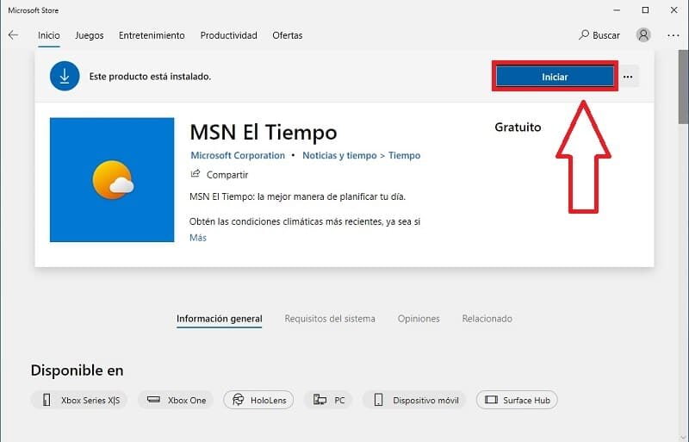This screenshot has height=442, width=689.
Task: Open the top-right more options menu
Action: [x=673, y=35]
